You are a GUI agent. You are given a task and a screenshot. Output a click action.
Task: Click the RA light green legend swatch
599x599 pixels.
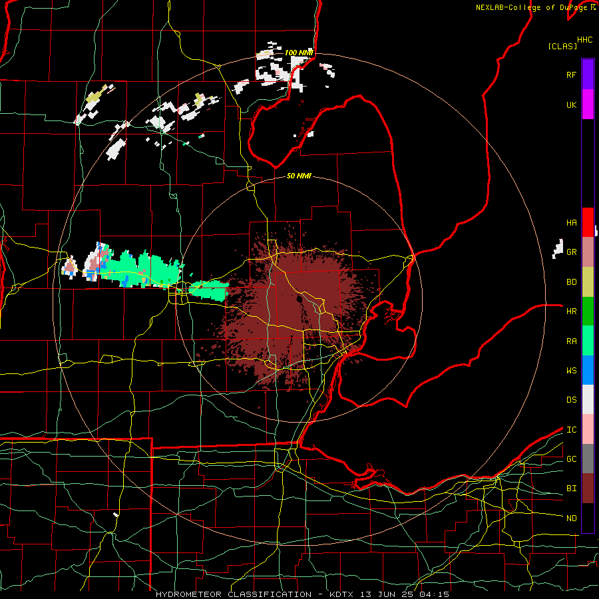(x=588, y=341)
